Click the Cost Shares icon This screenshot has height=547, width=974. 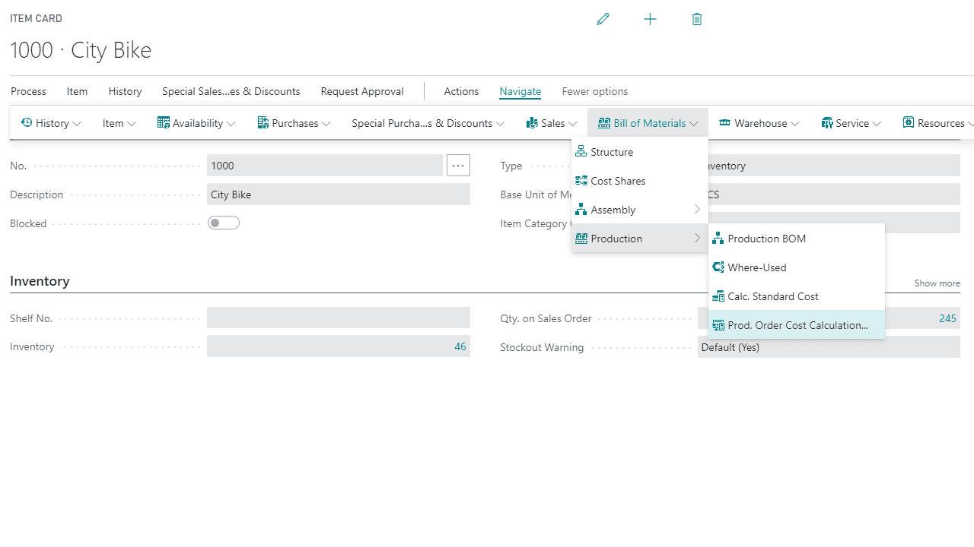click(581, 181)
